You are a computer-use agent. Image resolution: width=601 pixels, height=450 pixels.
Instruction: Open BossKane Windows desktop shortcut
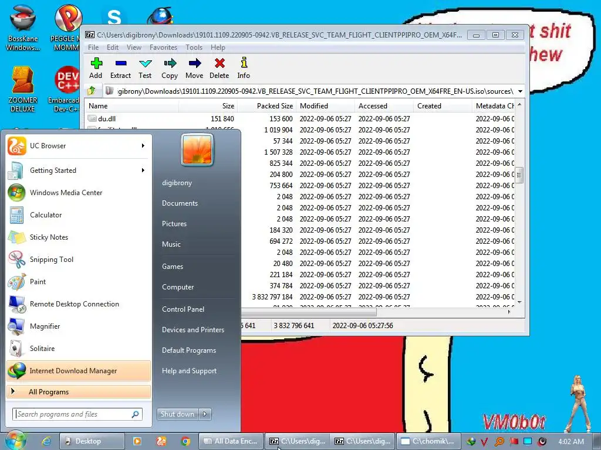[23, 28]
